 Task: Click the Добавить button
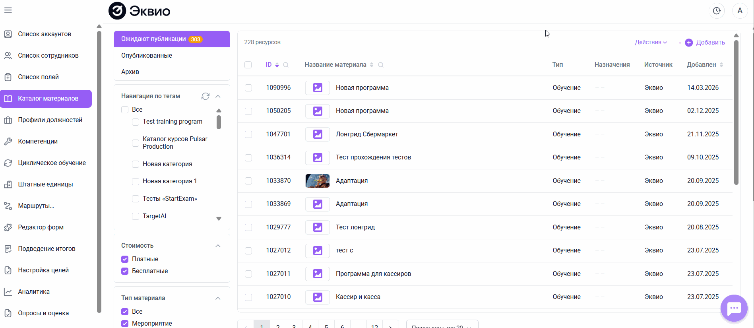(x=705, y=43)
